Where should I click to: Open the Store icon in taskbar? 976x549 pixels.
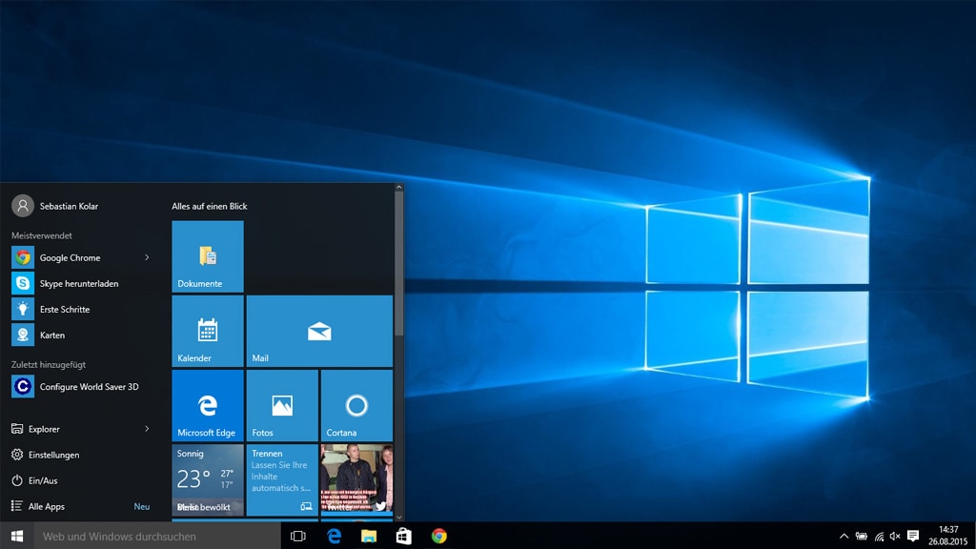403,536
